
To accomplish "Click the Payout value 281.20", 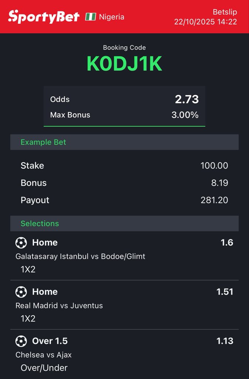I will [214, 200].
